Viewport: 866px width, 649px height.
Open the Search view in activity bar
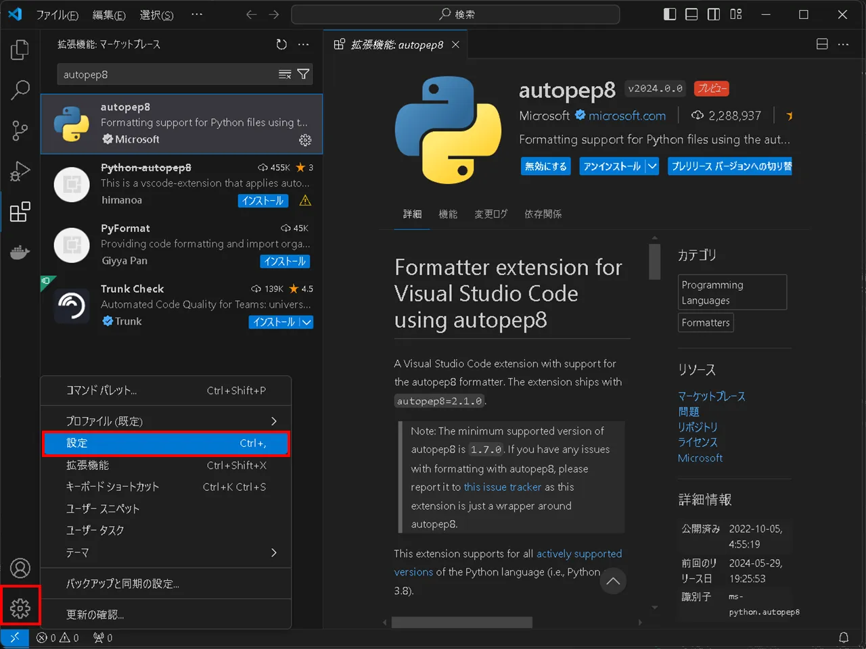(x=20, y=90)
